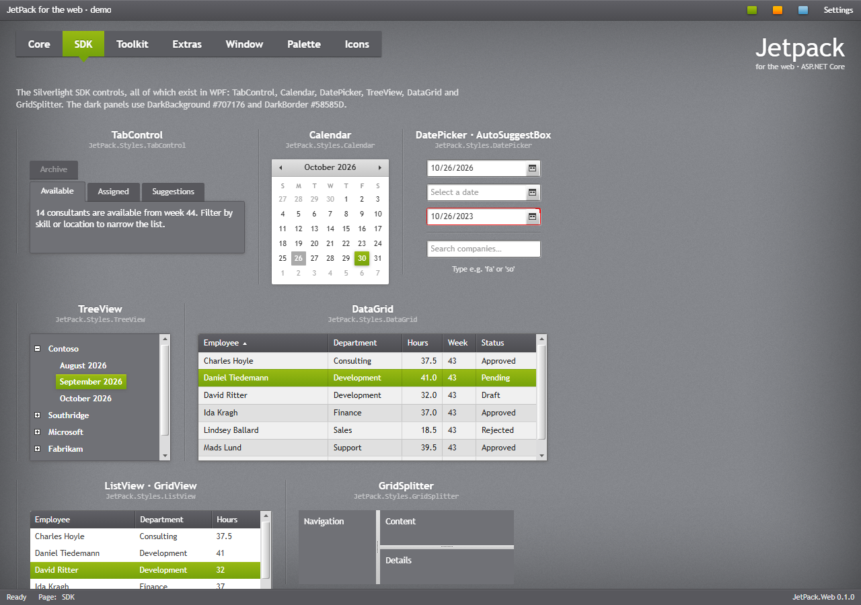Switch to the Toolkit page tab
Screen dimensions: 861x605
[x=133, y=44]
